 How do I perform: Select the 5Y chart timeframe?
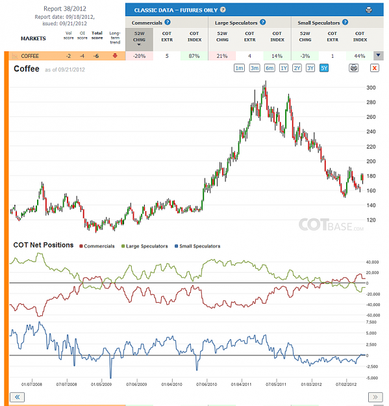pyautogui.click(x=324, y=68)
